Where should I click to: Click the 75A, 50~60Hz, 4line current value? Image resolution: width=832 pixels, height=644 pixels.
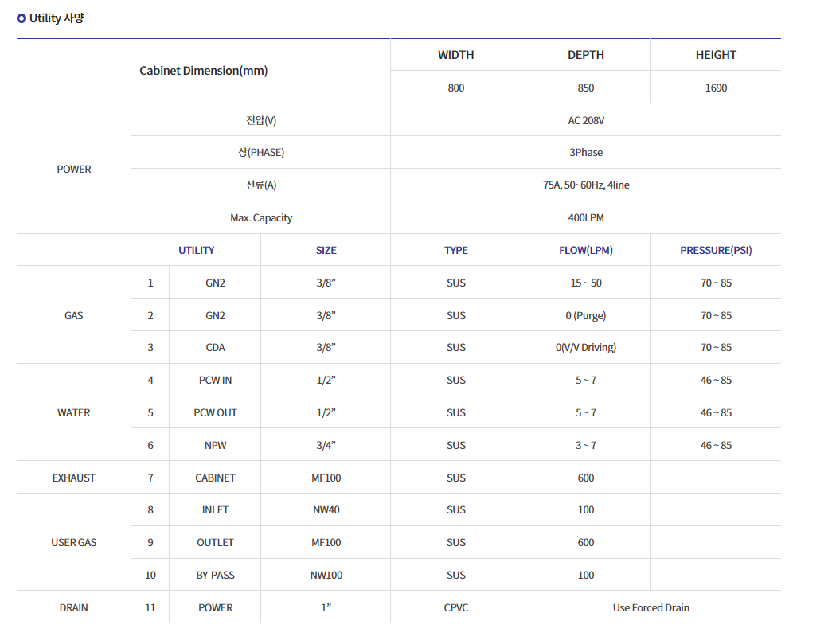(585, 185)
